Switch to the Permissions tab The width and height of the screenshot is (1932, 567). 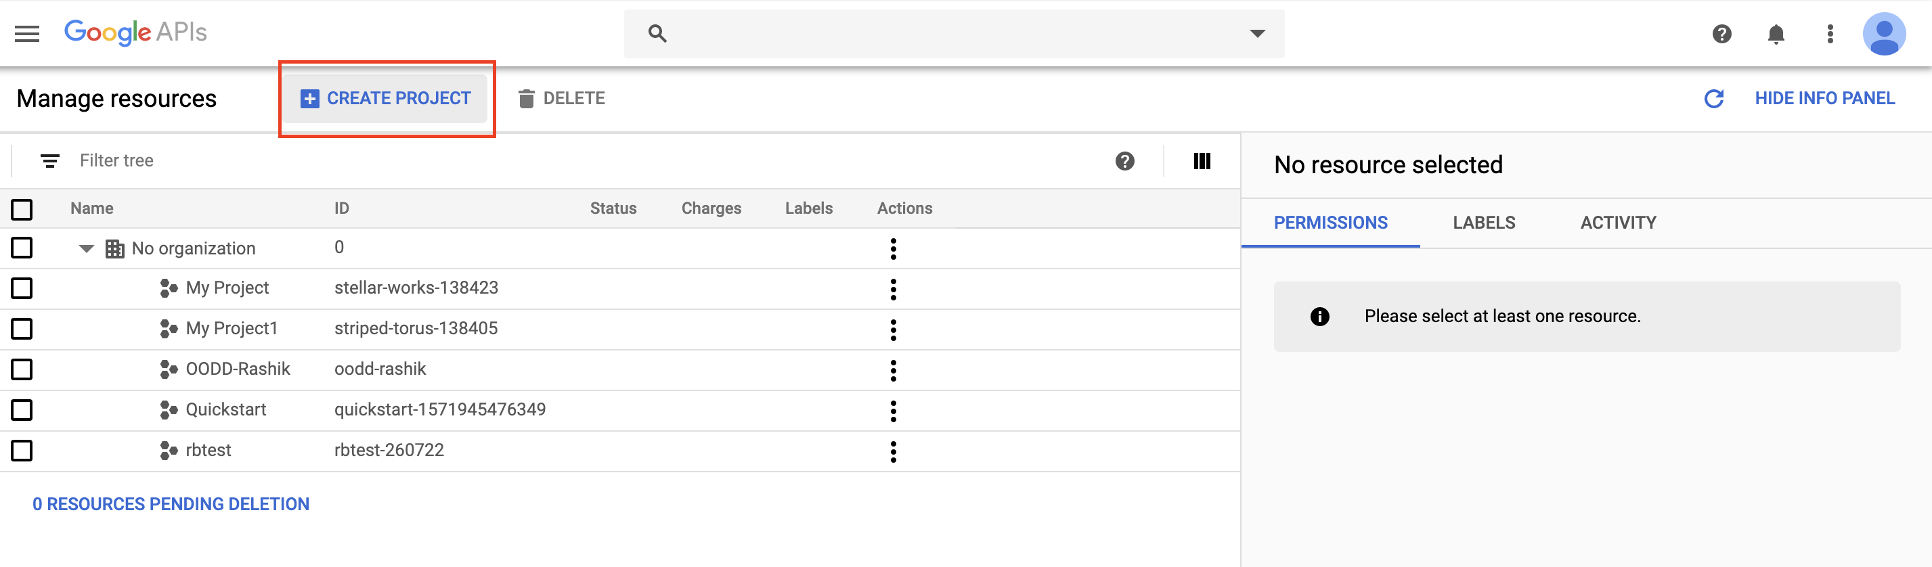pyautogui.click(x=1330, y=223)
